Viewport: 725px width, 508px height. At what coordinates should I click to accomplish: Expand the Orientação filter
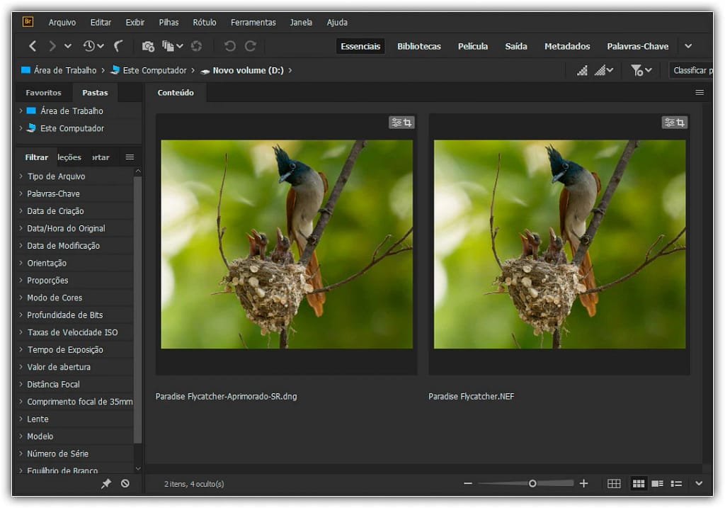21,263
